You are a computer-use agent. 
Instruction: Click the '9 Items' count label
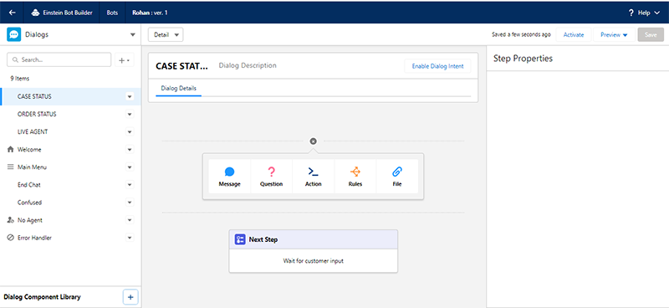[x=19, y=79]
